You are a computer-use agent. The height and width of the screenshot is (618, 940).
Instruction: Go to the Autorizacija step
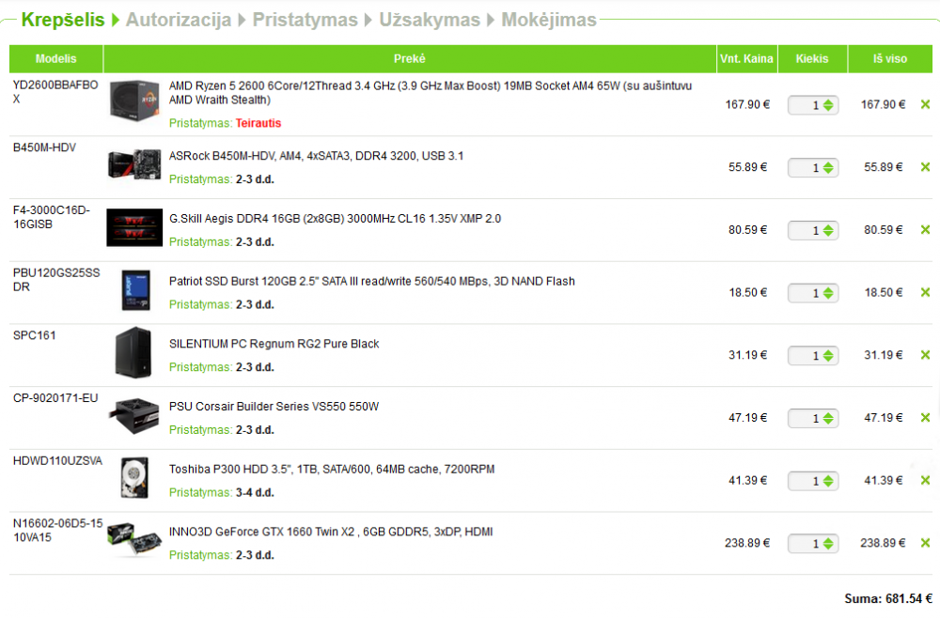pos(178,20)
